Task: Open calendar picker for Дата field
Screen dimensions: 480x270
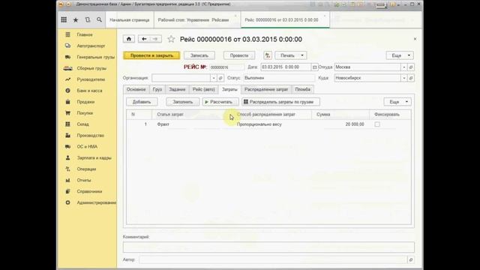Action: click(x=314, y=67)
